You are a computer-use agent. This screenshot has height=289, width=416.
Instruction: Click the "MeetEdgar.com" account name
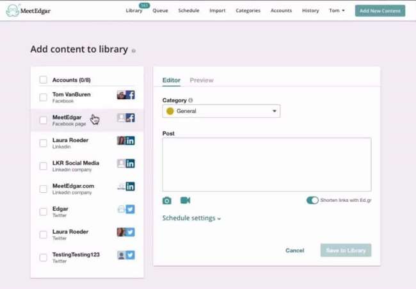(73, 186)
